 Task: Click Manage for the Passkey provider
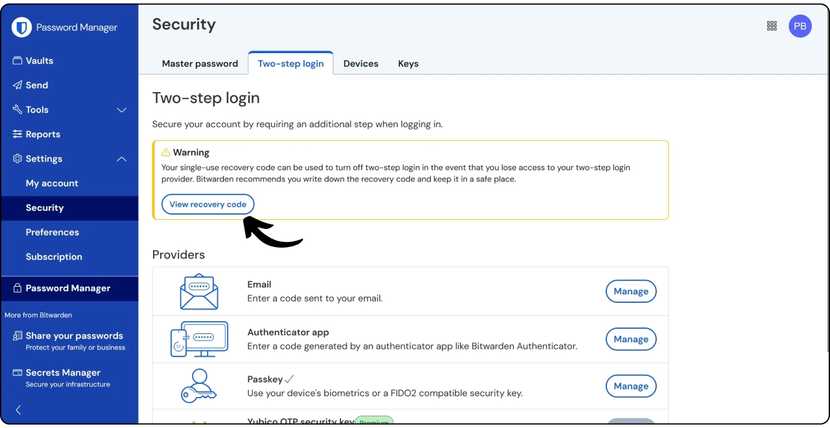click(x=631, y=386)
